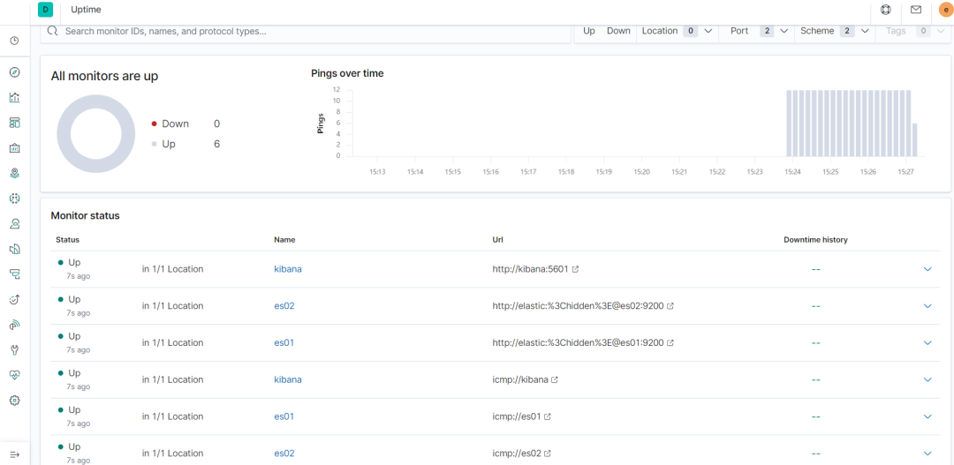The height and width of the screenshot is (465, 954).
Task: Expand the icmp://es01 row chevron
Action: click(927, 416)
